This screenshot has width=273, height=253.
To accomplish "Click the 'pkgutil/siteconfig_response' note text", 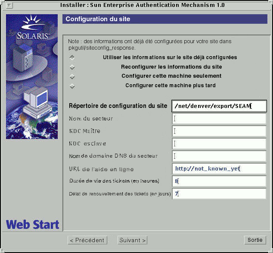I will (102, 48).
